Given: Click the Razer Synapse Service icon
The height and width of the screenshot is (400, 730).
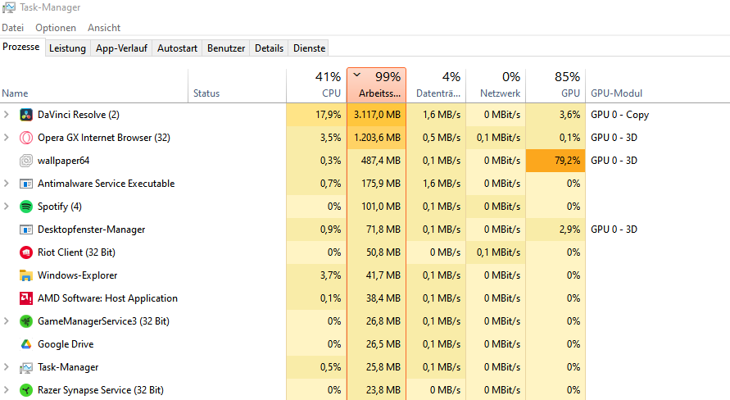Looking at the screenshot, I should click(x=26, y=390).
